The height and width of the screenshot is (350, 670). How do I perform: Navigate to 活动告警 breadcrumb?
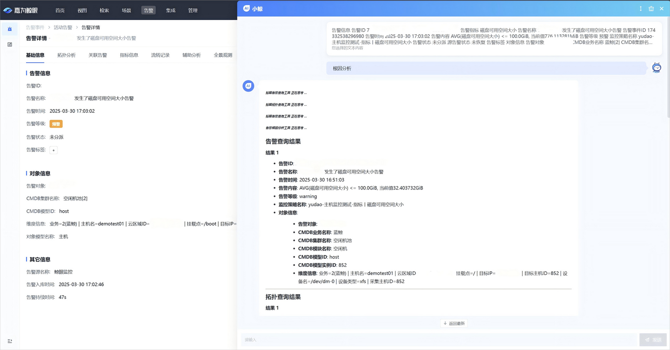63,27
